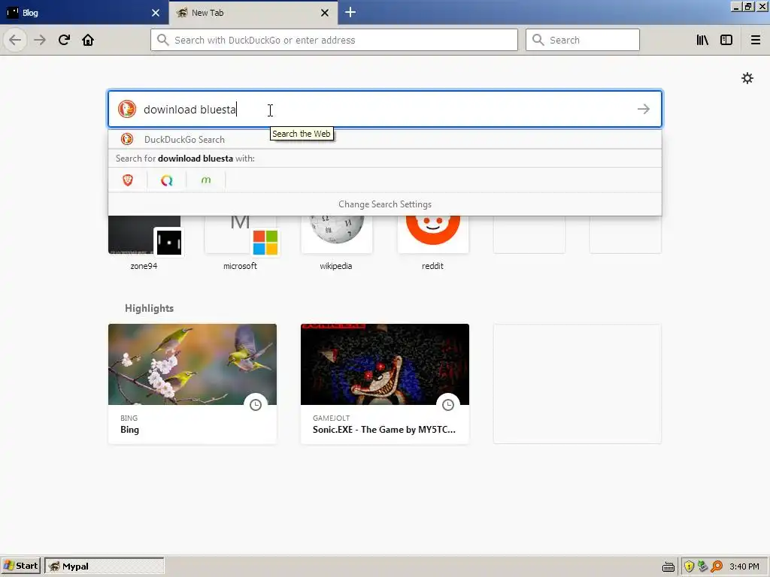Image resolution: width=770 pixels, height=577 pixels.
Task: Click the security shield tray icon
Action: [689, 566]
